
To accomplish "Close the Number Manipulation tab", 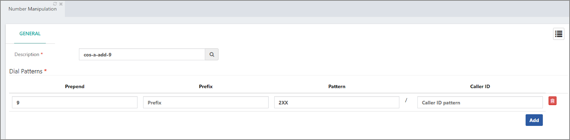I will 61,4.
